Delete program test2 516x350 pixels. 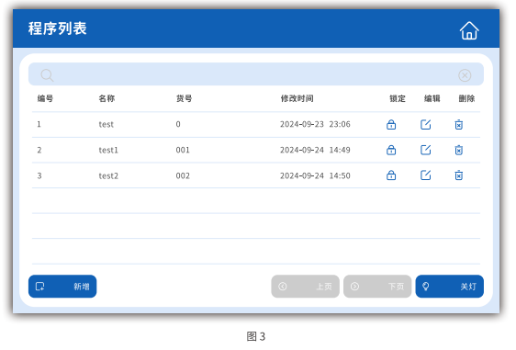[x=459, y=175]
